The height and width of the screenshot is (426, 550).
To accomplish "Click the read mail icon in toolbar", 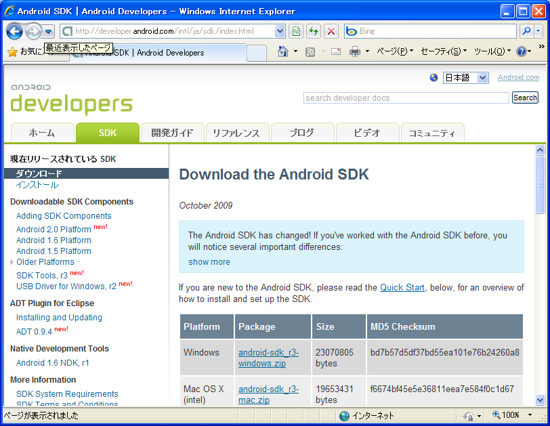I will coord(336,52).
